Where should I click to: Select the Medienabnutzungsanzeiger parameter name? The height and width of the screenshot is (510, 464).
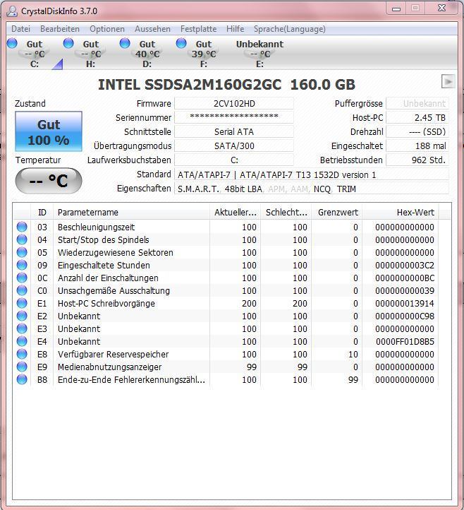click(109, 367)
